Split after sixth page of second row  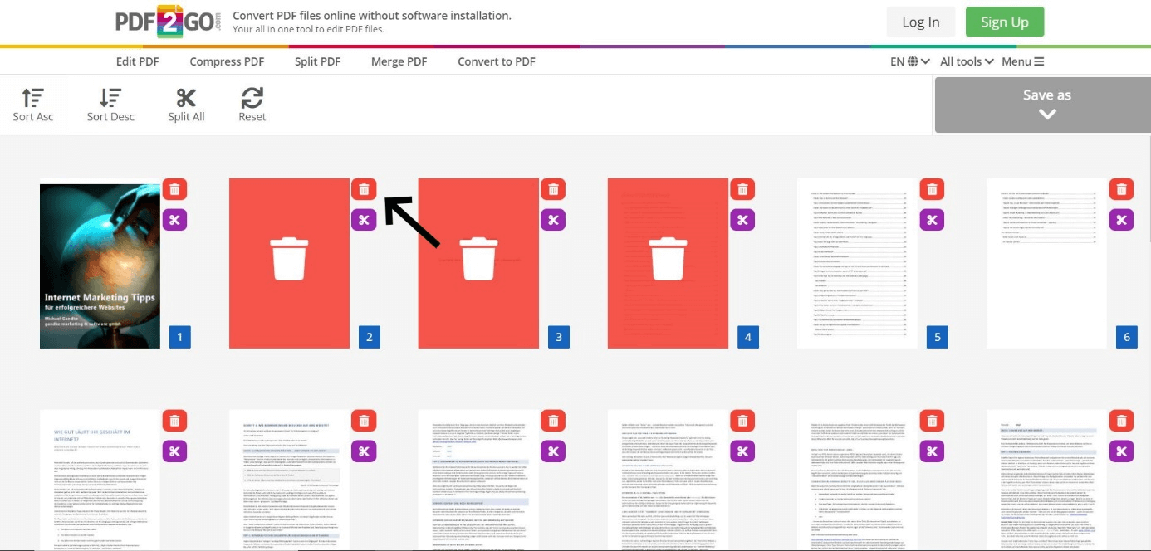click(1121, 451)
